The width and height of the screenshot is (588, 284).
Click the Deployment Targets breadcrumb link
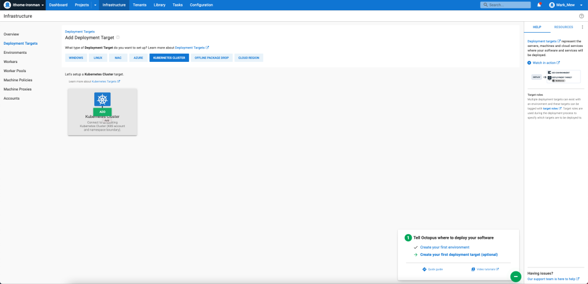click(80, 31)
